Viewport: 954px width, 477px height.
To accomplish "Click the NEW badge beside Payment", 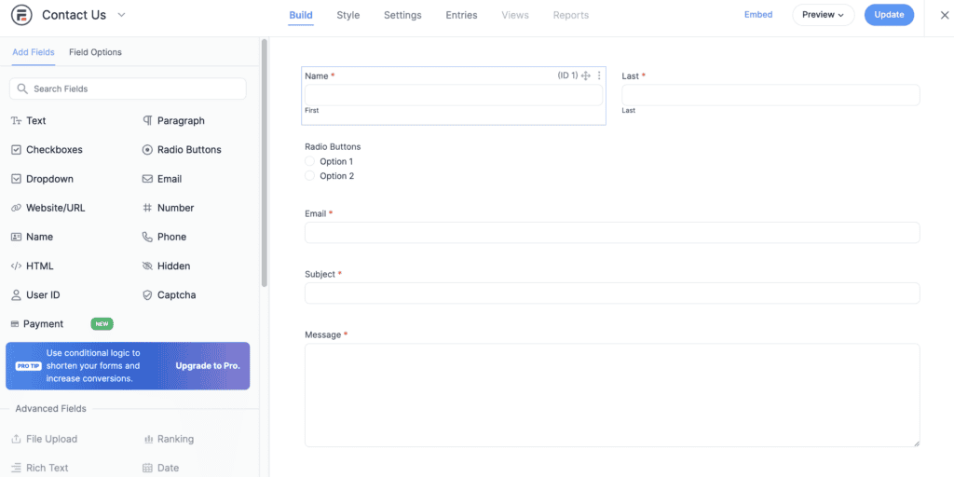I will 102,323.
